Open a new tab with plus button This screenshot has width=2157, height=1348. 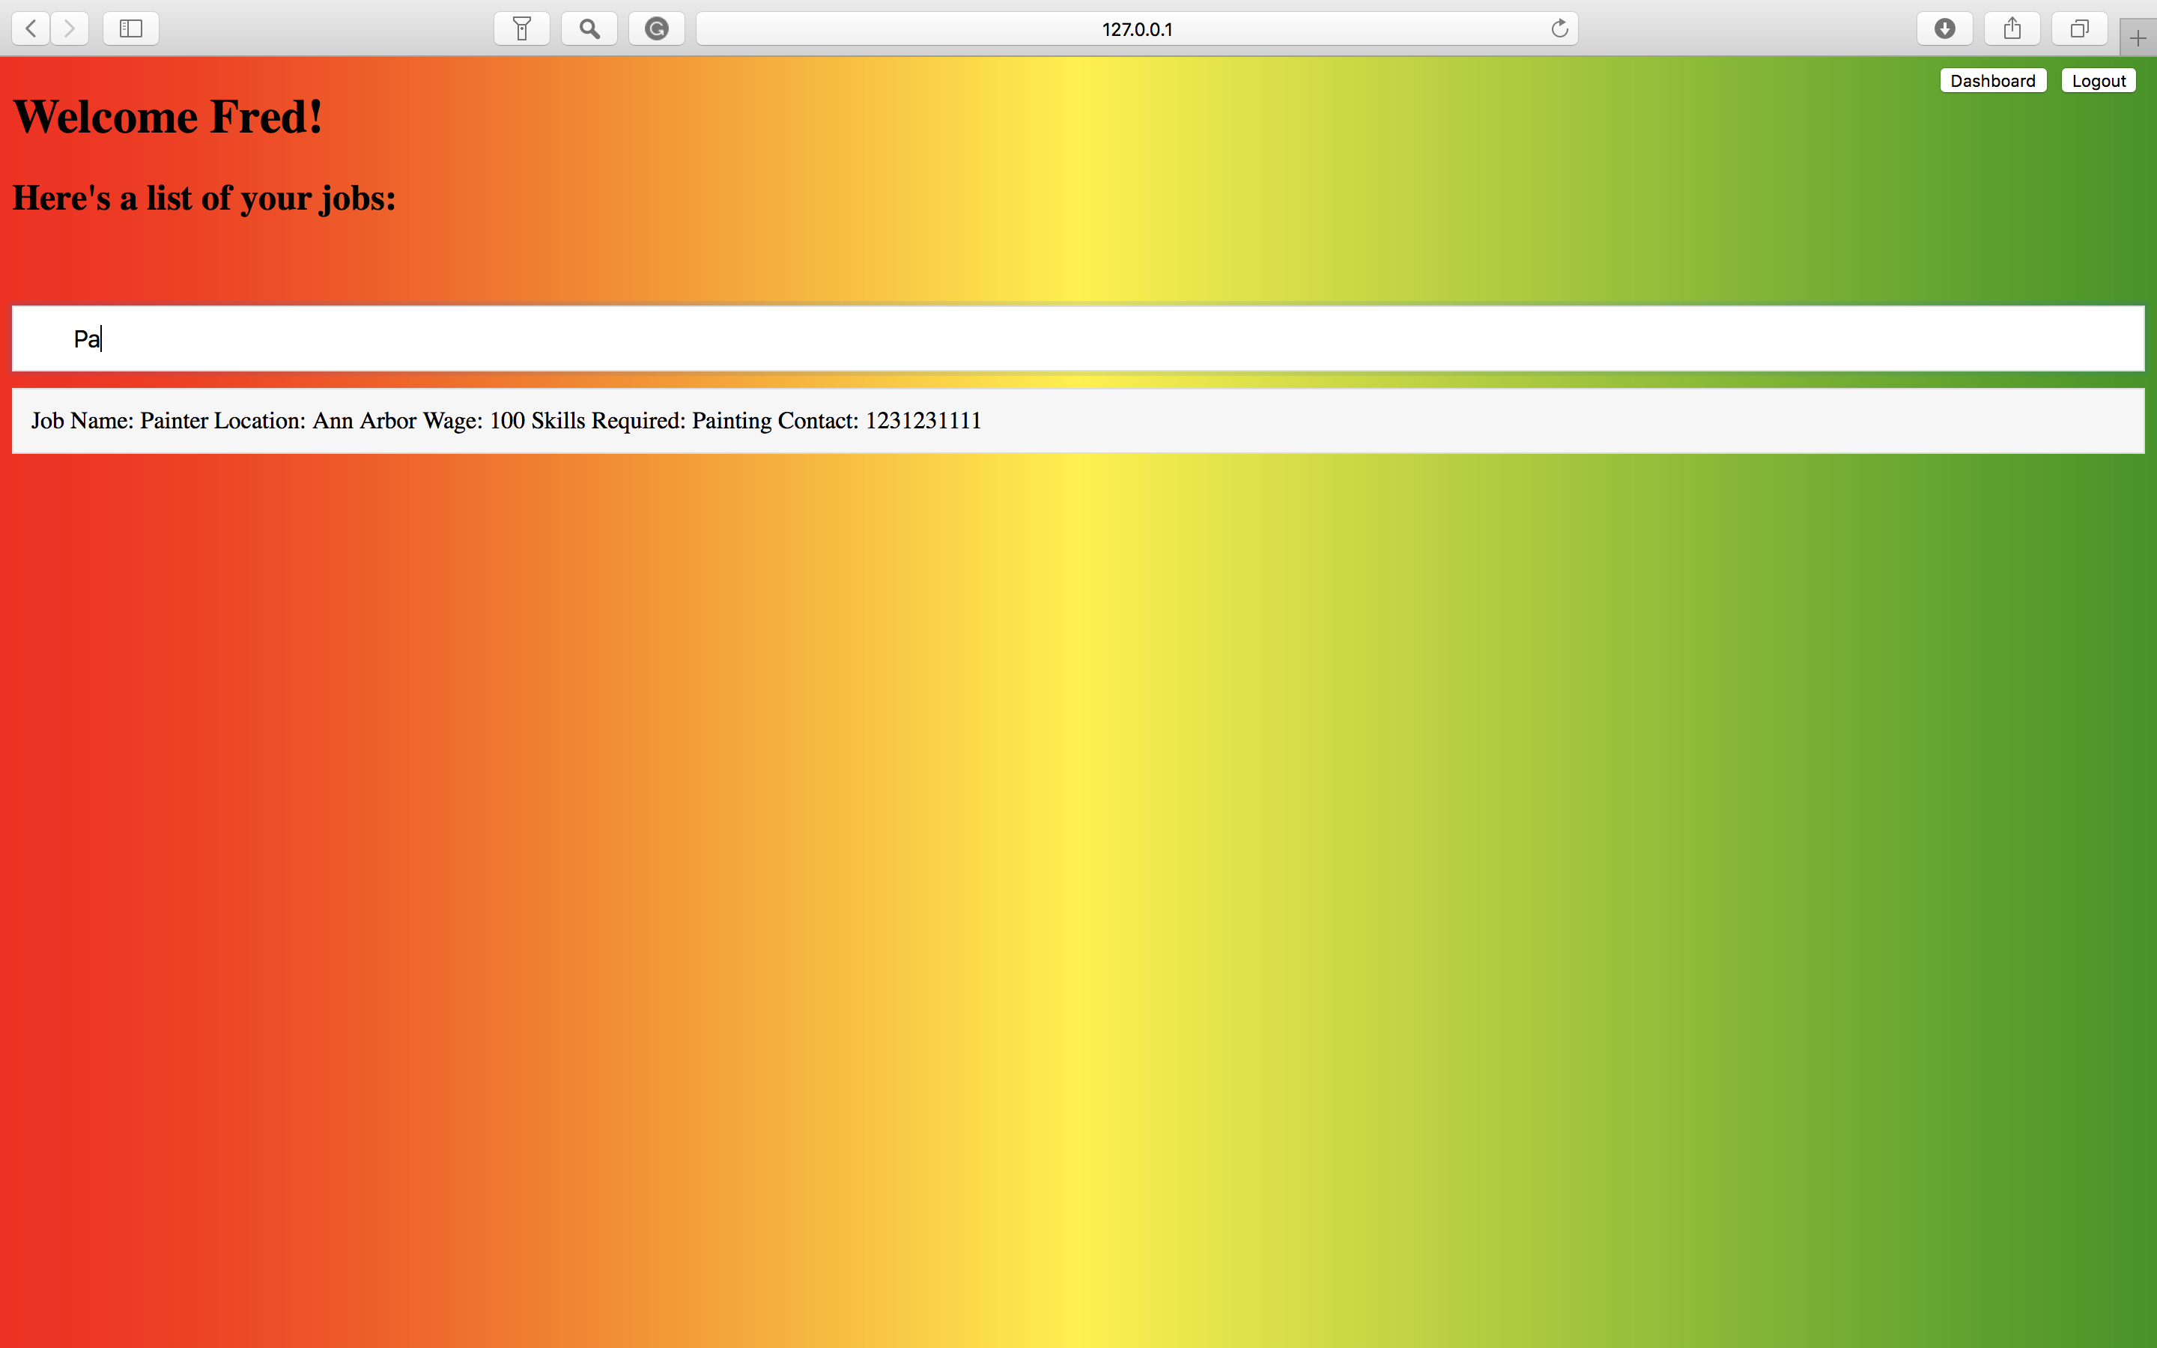(x=2138, y=38)
